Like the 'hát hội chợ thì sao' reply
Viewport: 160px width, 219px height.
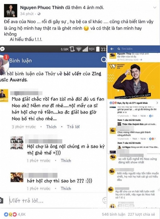[x=66, y=189]
